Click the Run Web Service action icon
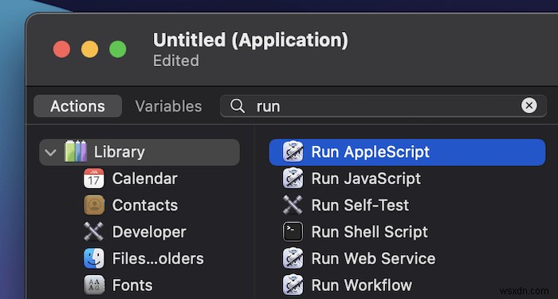Screen dimensions: 558x299 click(293, 258)
